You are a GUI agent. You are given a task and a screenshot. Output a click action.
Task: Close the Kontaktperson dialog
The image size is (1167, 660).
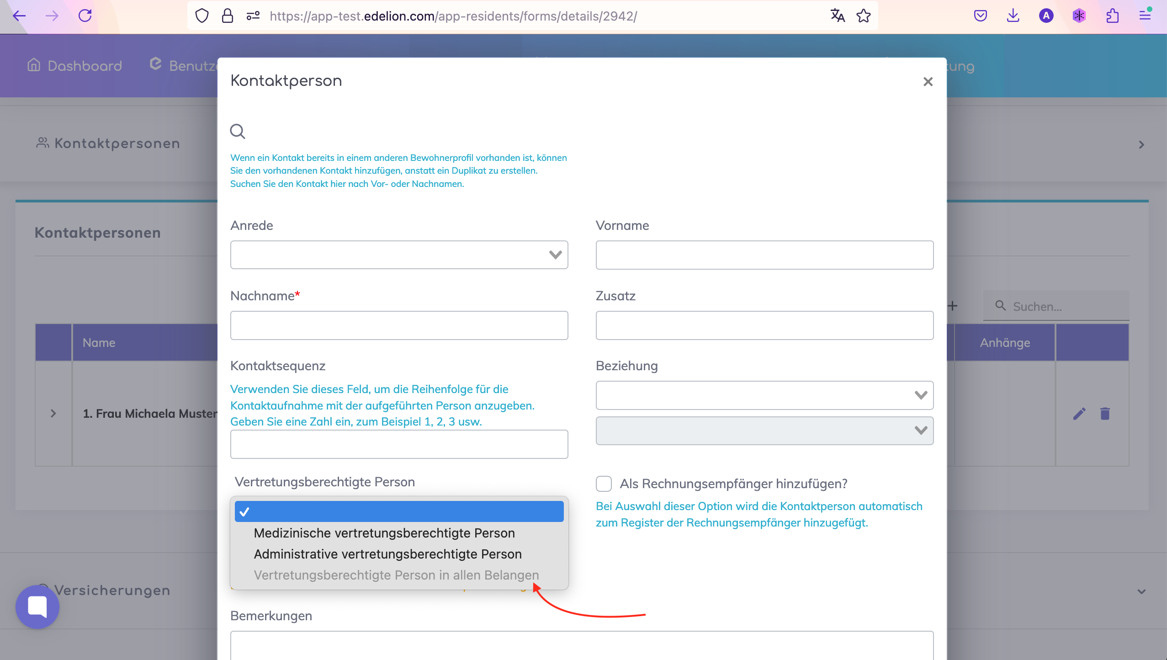click(x=928, y=82)
